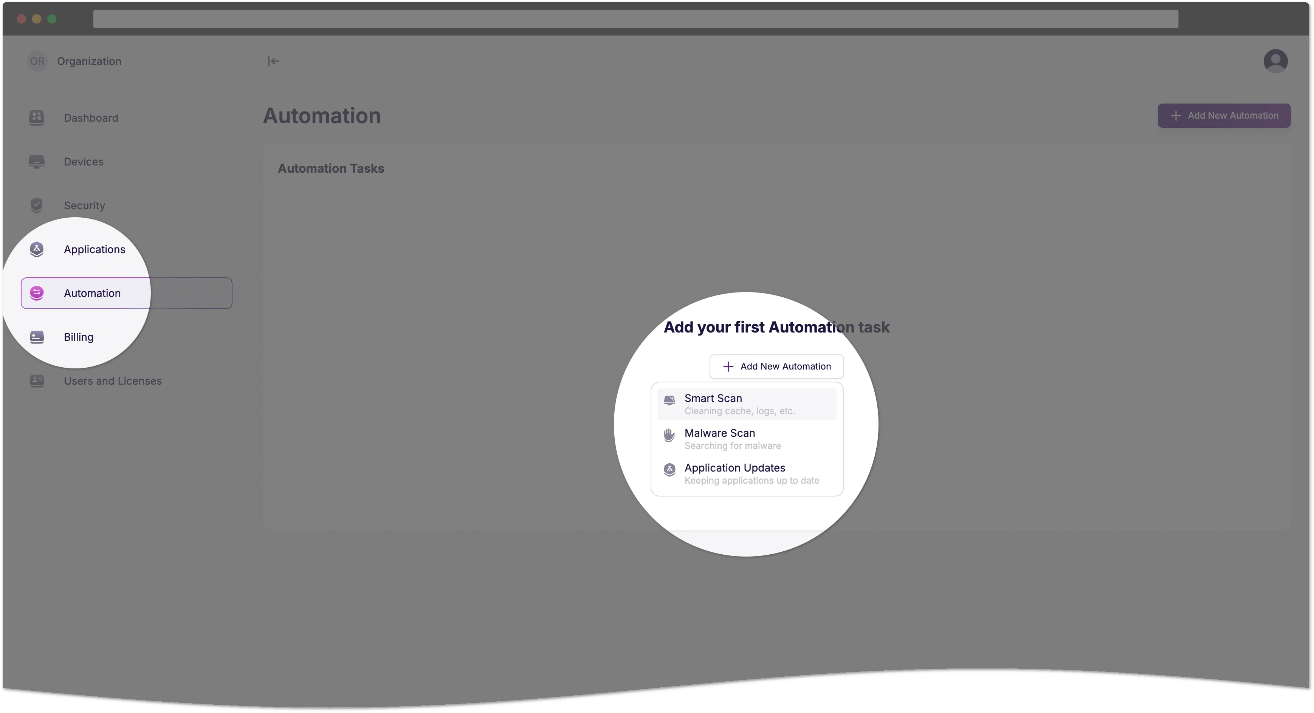
Task: Click the Automation Tasks heading
Action: [331, 168]
